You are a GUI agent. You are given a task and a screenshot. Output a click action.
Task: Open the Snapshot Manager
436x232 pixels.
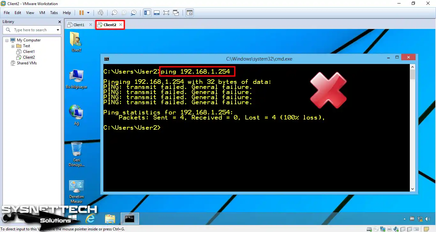(133, 13)
